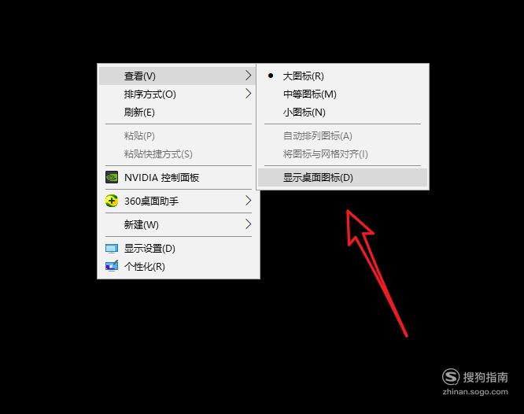Click the NVIDIA control panel icon
The height and width of the screenshot is (414, 524).
[x=112, y=177]
